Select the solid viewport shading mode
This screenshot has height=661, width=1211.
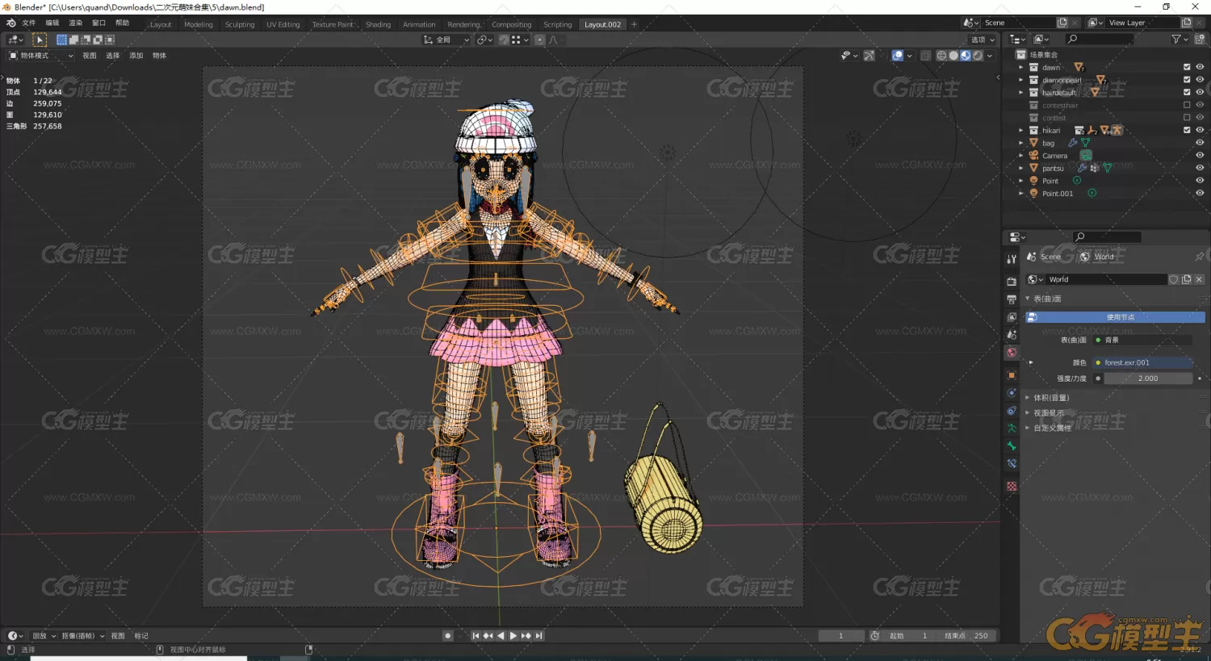pyautogui.click(x=953, y=56)
